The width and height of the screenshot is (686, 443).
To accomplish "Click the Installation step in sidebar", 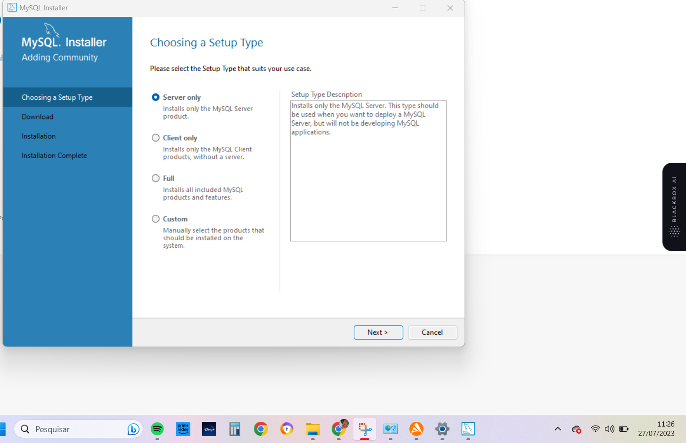I will [x=39, y=136].
